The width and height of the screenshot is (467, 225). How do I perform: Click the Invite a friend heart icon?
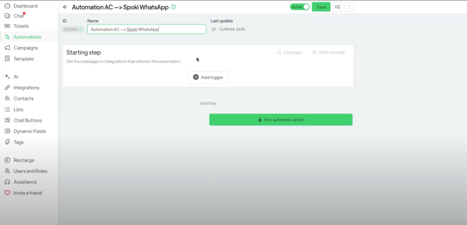coord(7,193)
